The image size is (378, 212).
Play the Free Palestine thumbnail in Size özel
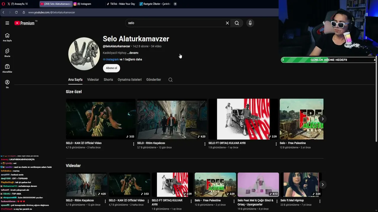click(x=302, y=119)
